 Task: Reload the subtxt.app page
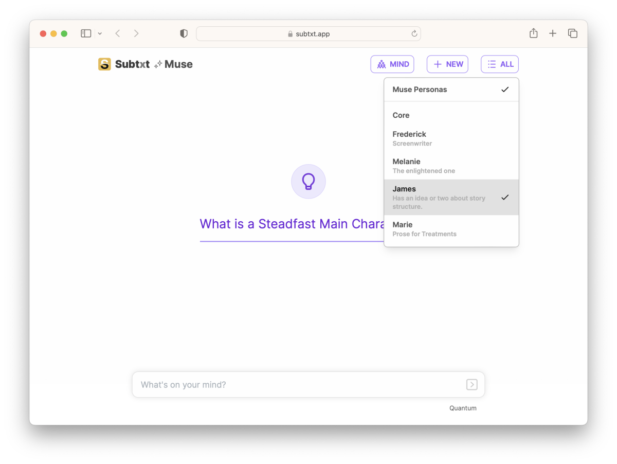click(x=414, y=33)
